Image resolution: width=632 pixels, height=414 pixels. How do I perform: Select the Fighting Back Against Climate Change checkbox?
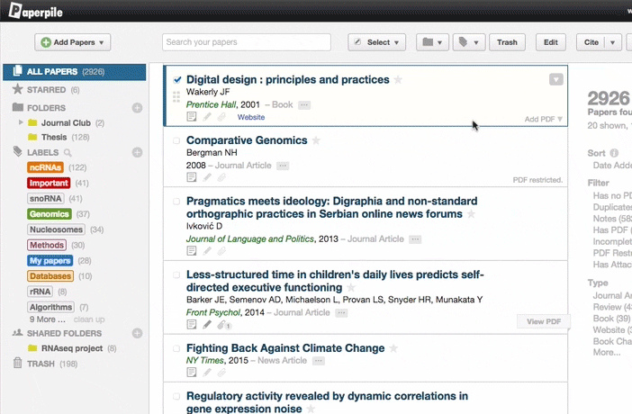(x=177, y=348)
